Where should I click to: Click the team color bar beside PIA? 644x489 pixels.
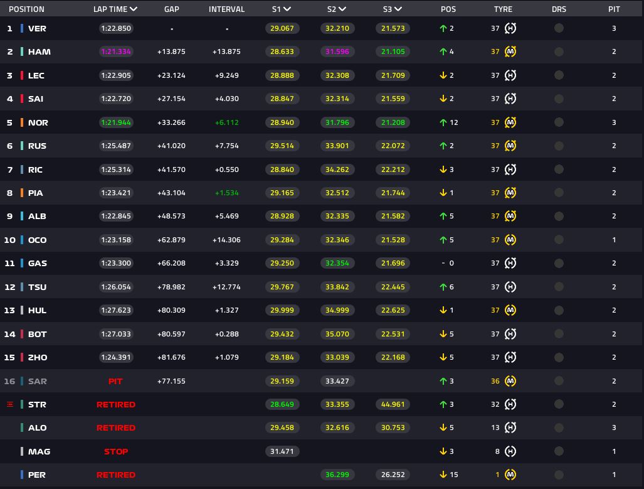coord(22,193)
